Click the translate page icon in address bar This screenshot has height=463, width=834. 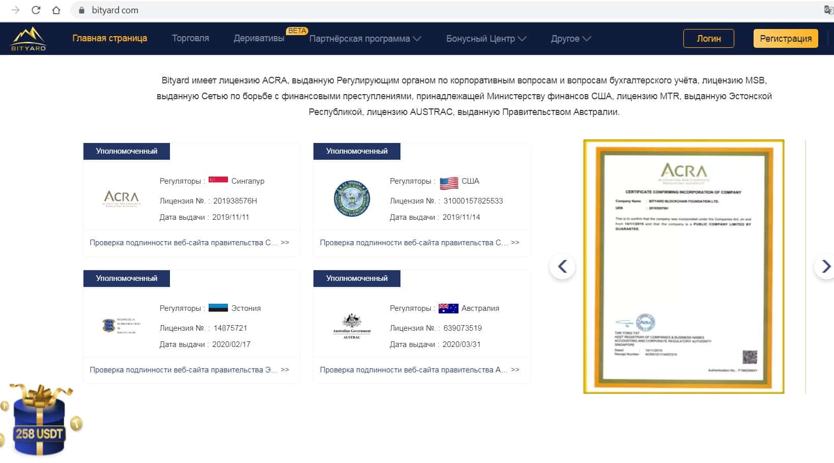(x=828, y=10)
